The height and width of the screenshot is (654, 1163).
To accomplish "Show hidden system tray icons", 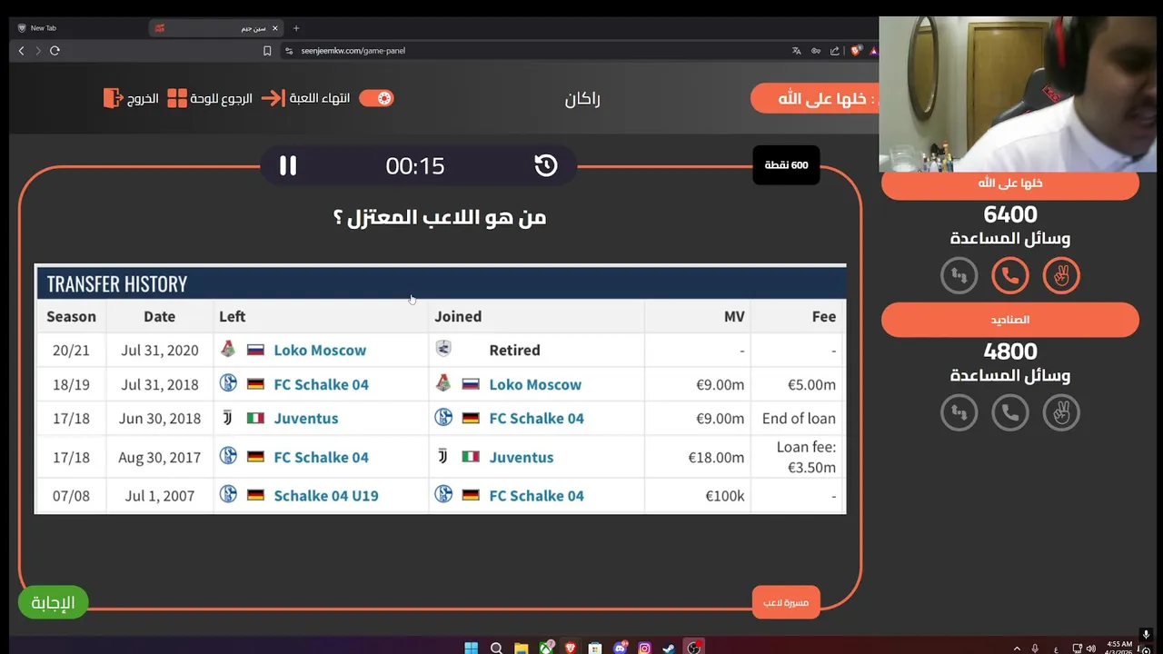I will click(1015, 648).
